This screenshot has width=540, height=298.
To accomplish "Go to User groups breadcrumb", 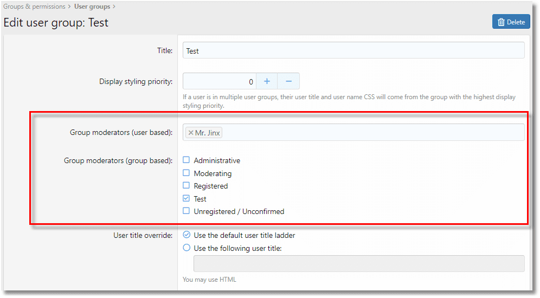I will 92,7.
